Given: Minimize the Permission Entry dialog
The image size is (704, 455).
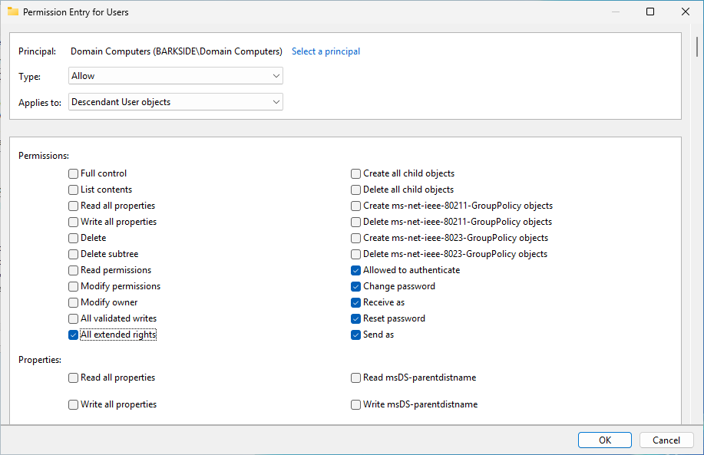Looking at the screenshot, I should (x=615, y=12).
